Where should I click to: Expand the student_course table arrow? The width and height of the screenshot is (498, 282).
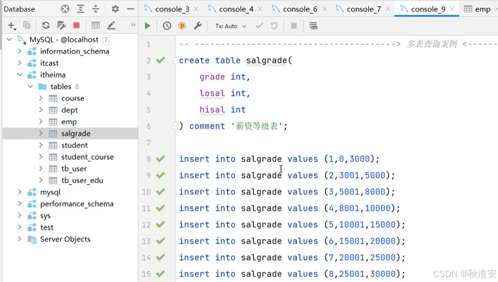[40, 157]
